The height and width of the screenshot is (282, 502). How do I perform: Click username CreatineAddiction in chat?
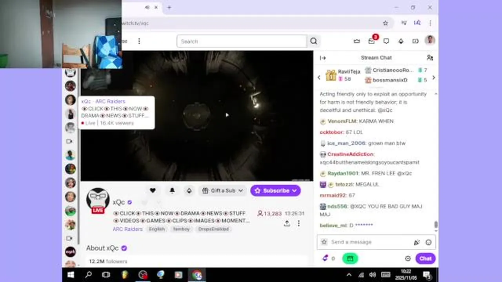tap(350, 154)
